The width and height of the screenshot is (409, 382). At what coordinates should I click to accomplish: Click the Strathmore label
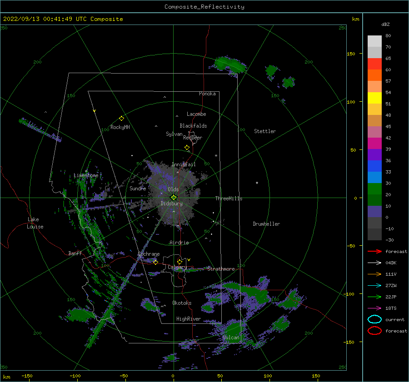[x=221, y=268]
